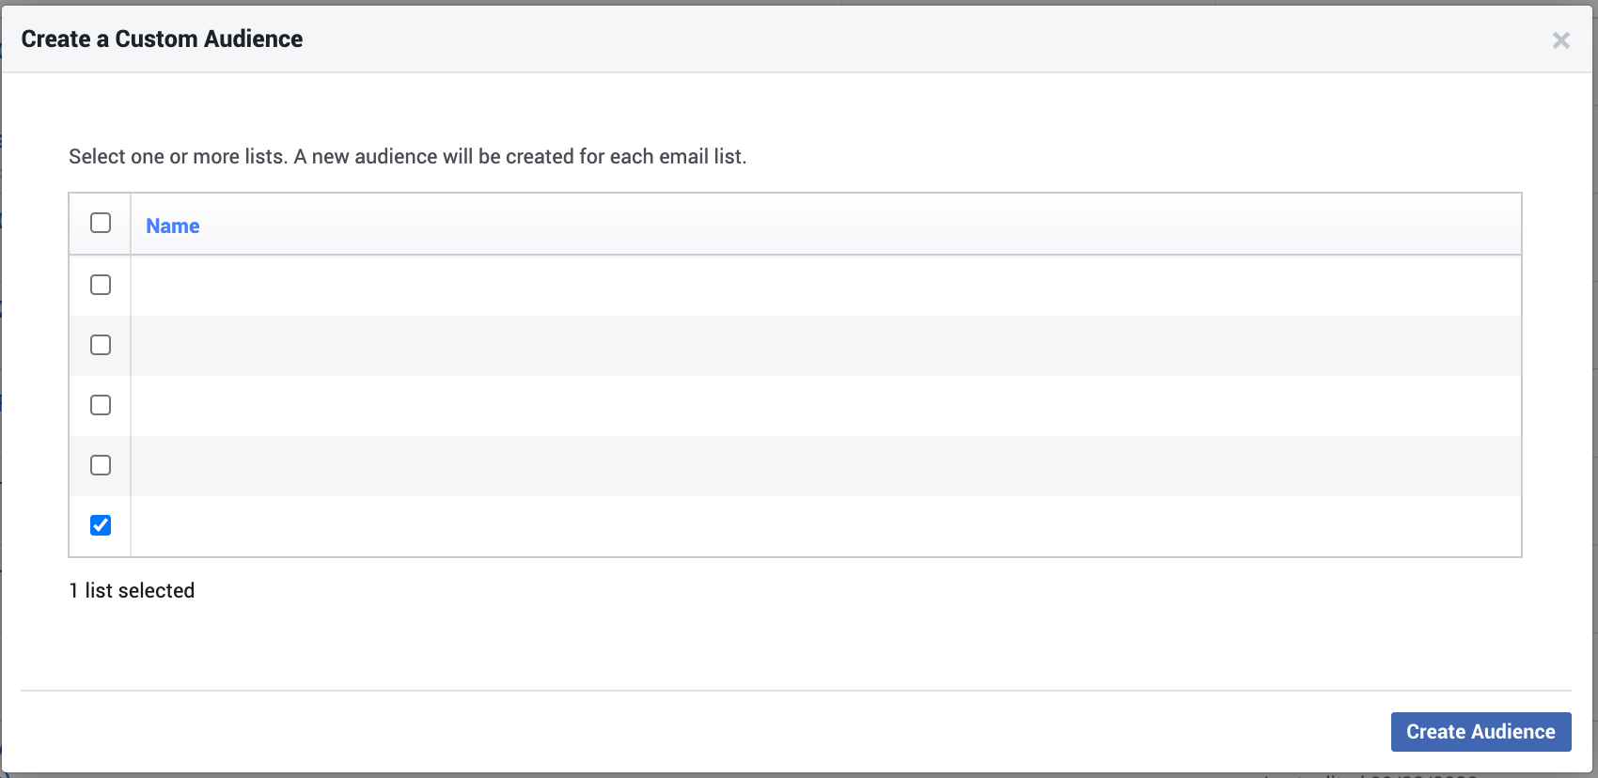Click the text reading 1 list selected
Viewport: 1598px width, 778px height.
132,590
